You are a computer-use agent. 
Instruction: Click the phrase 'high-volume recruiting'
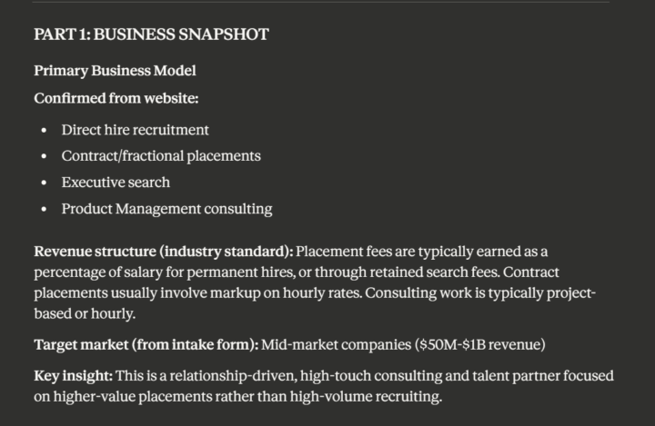[366, 396]
